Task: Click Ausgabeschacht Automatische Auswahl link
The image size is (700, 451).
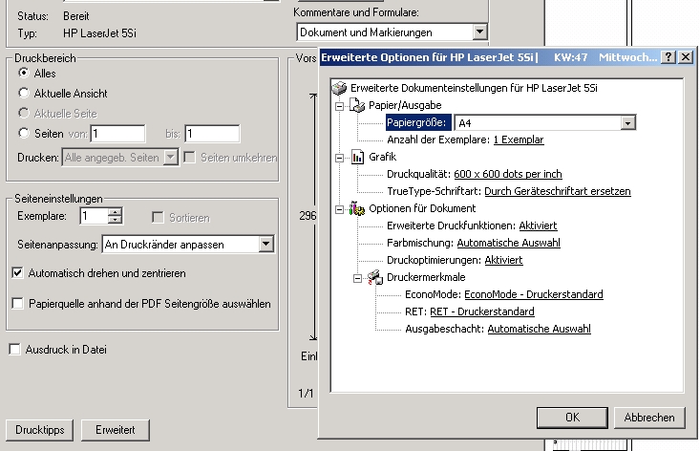Action: coord(539,329)
